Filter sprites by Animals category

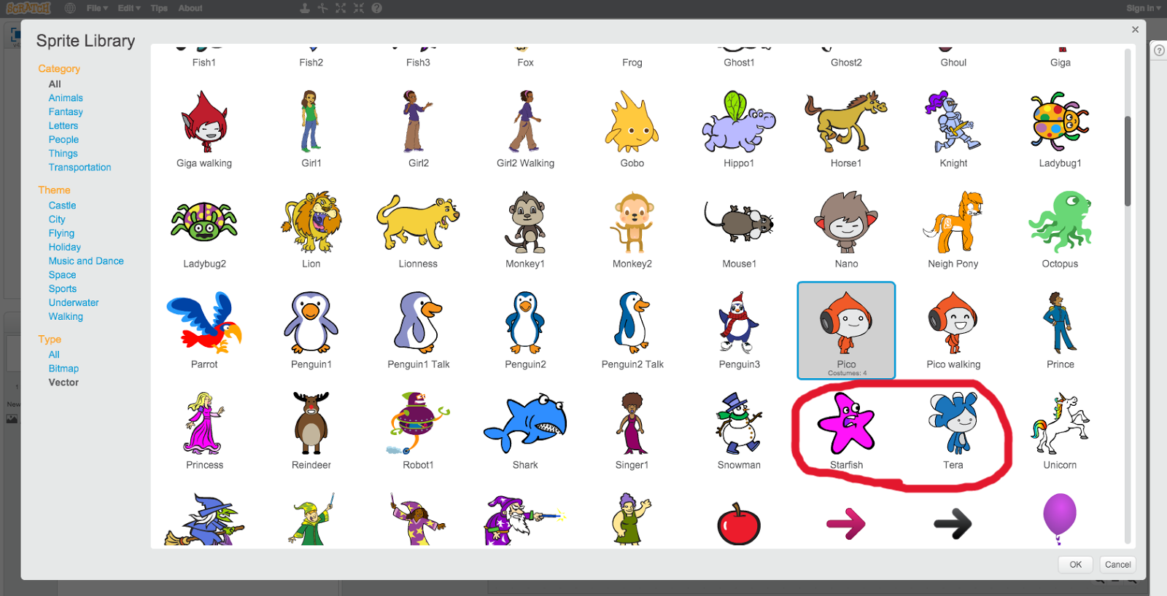click(x=66, y=98)
